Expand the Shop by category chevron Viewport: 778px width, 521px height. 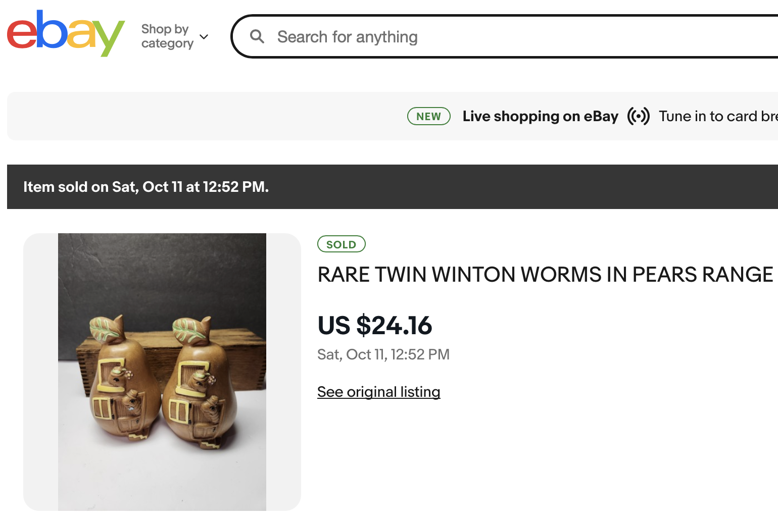(x=204, y=37)
